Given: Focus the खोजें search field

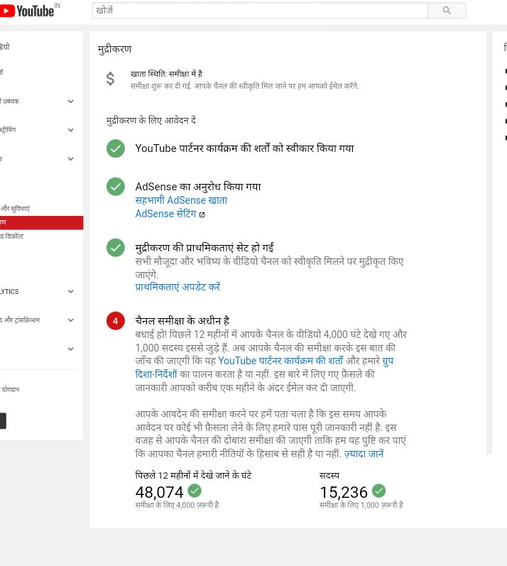Looking at the screenshot, I should pos(260,11).
